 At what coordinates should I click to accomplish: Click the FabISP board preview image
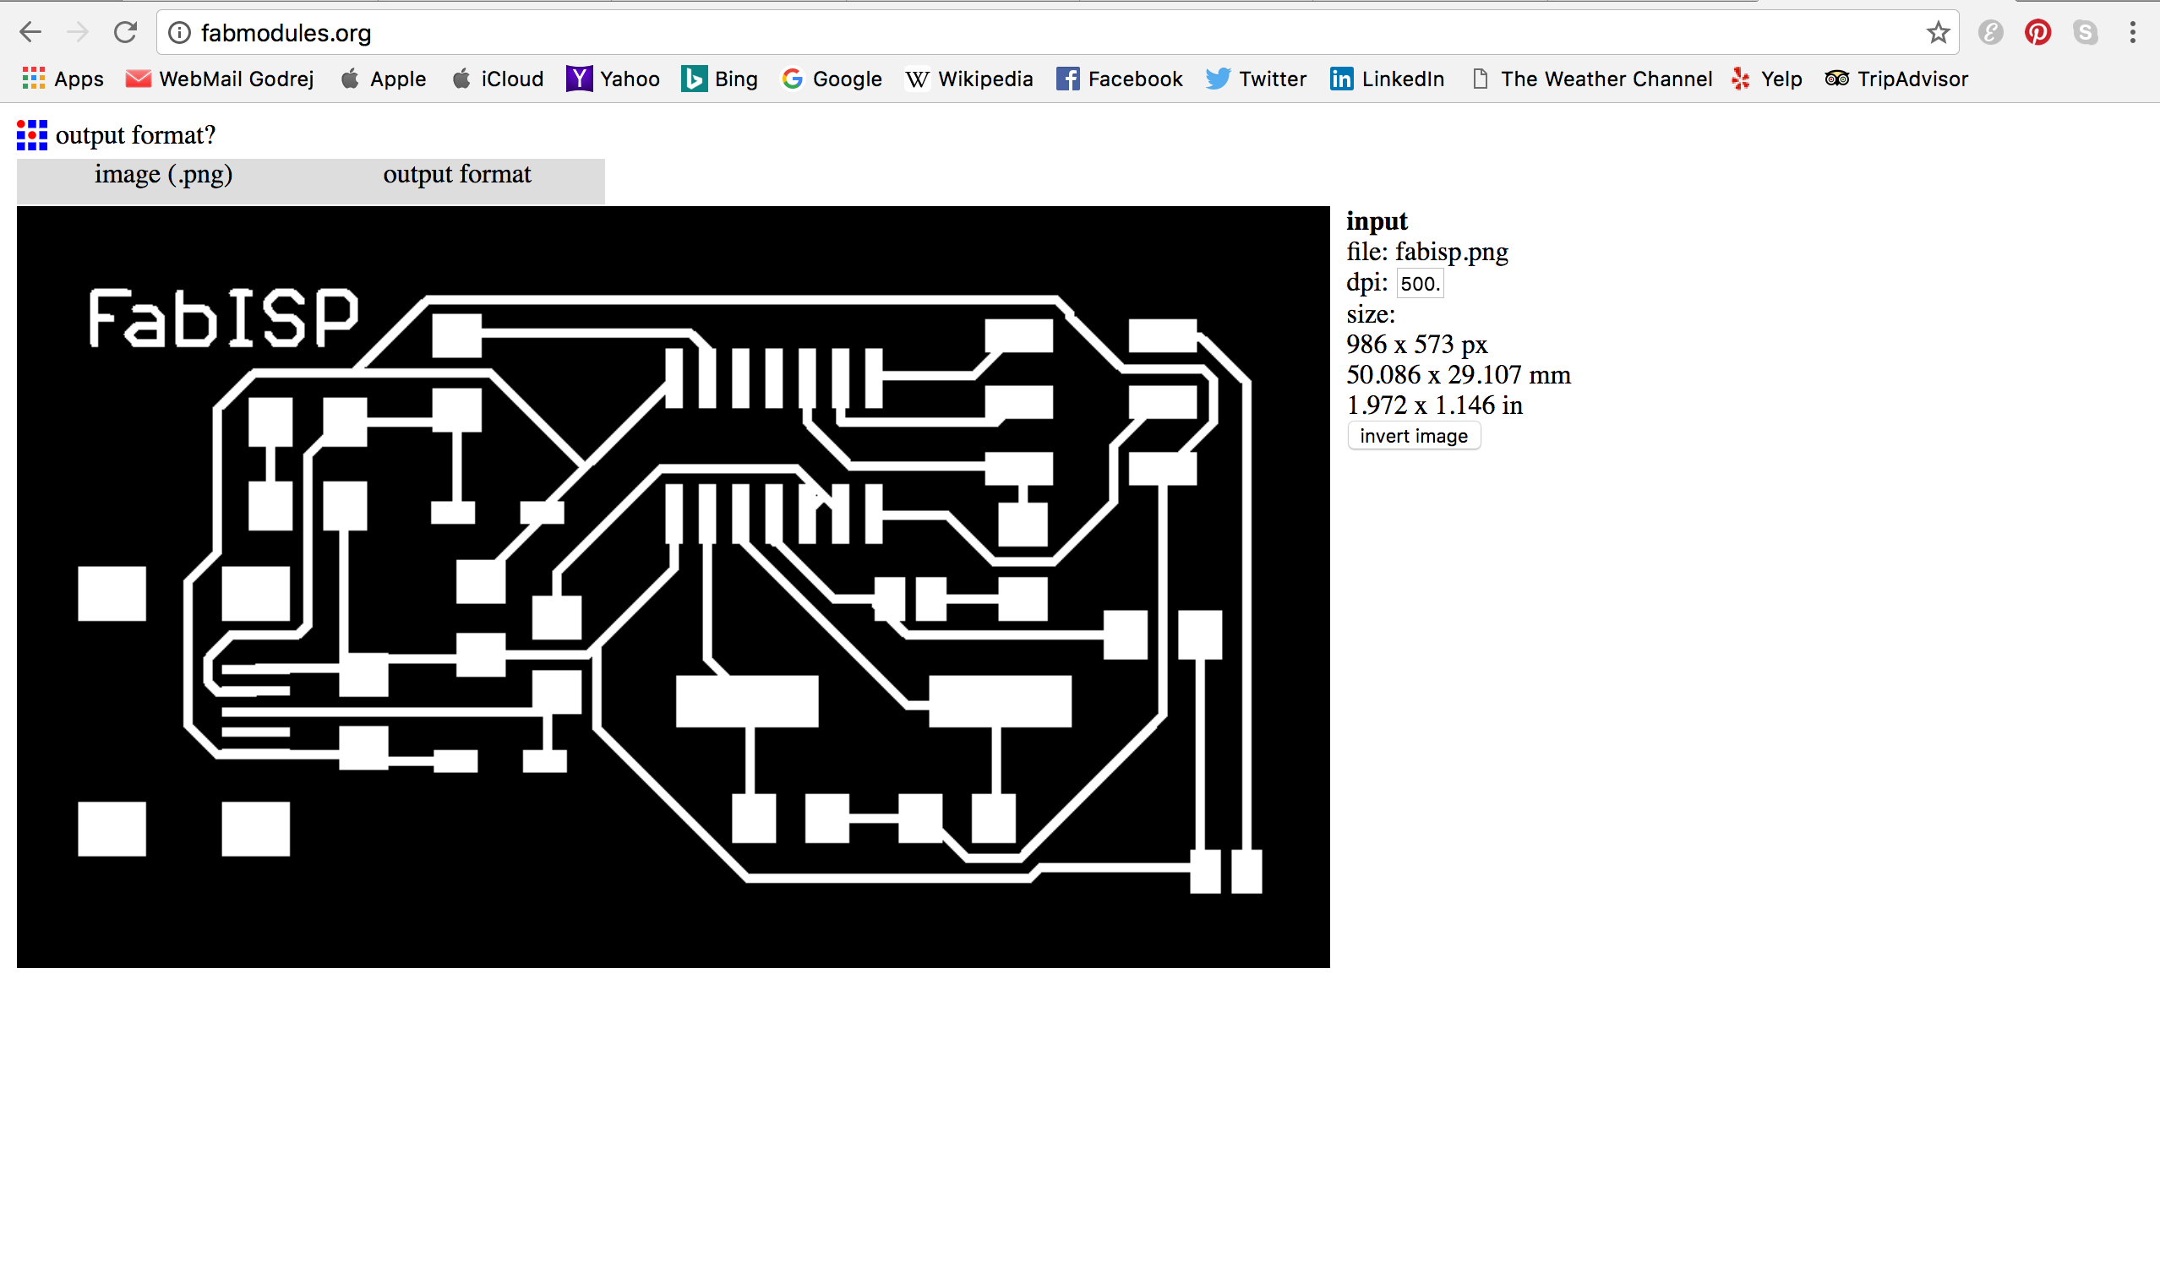tap(673, 586)
